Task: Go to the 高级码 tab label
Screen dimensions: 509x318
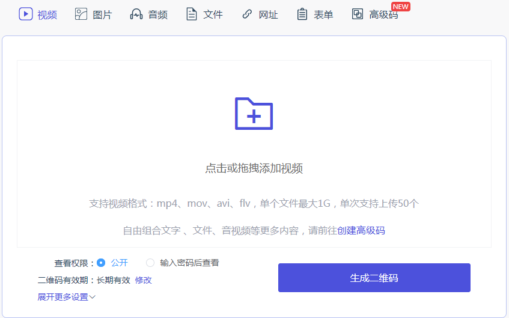Action: click(x=383, y=14)
